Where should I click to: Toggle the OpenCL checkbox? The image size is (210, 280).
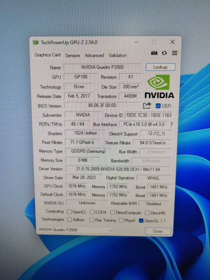69,212
